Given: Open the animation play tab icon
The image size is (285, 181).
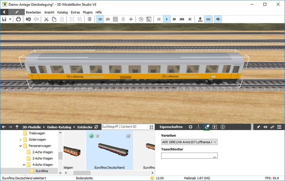Looking at the screenshot, I should click(x=215, y=127).
